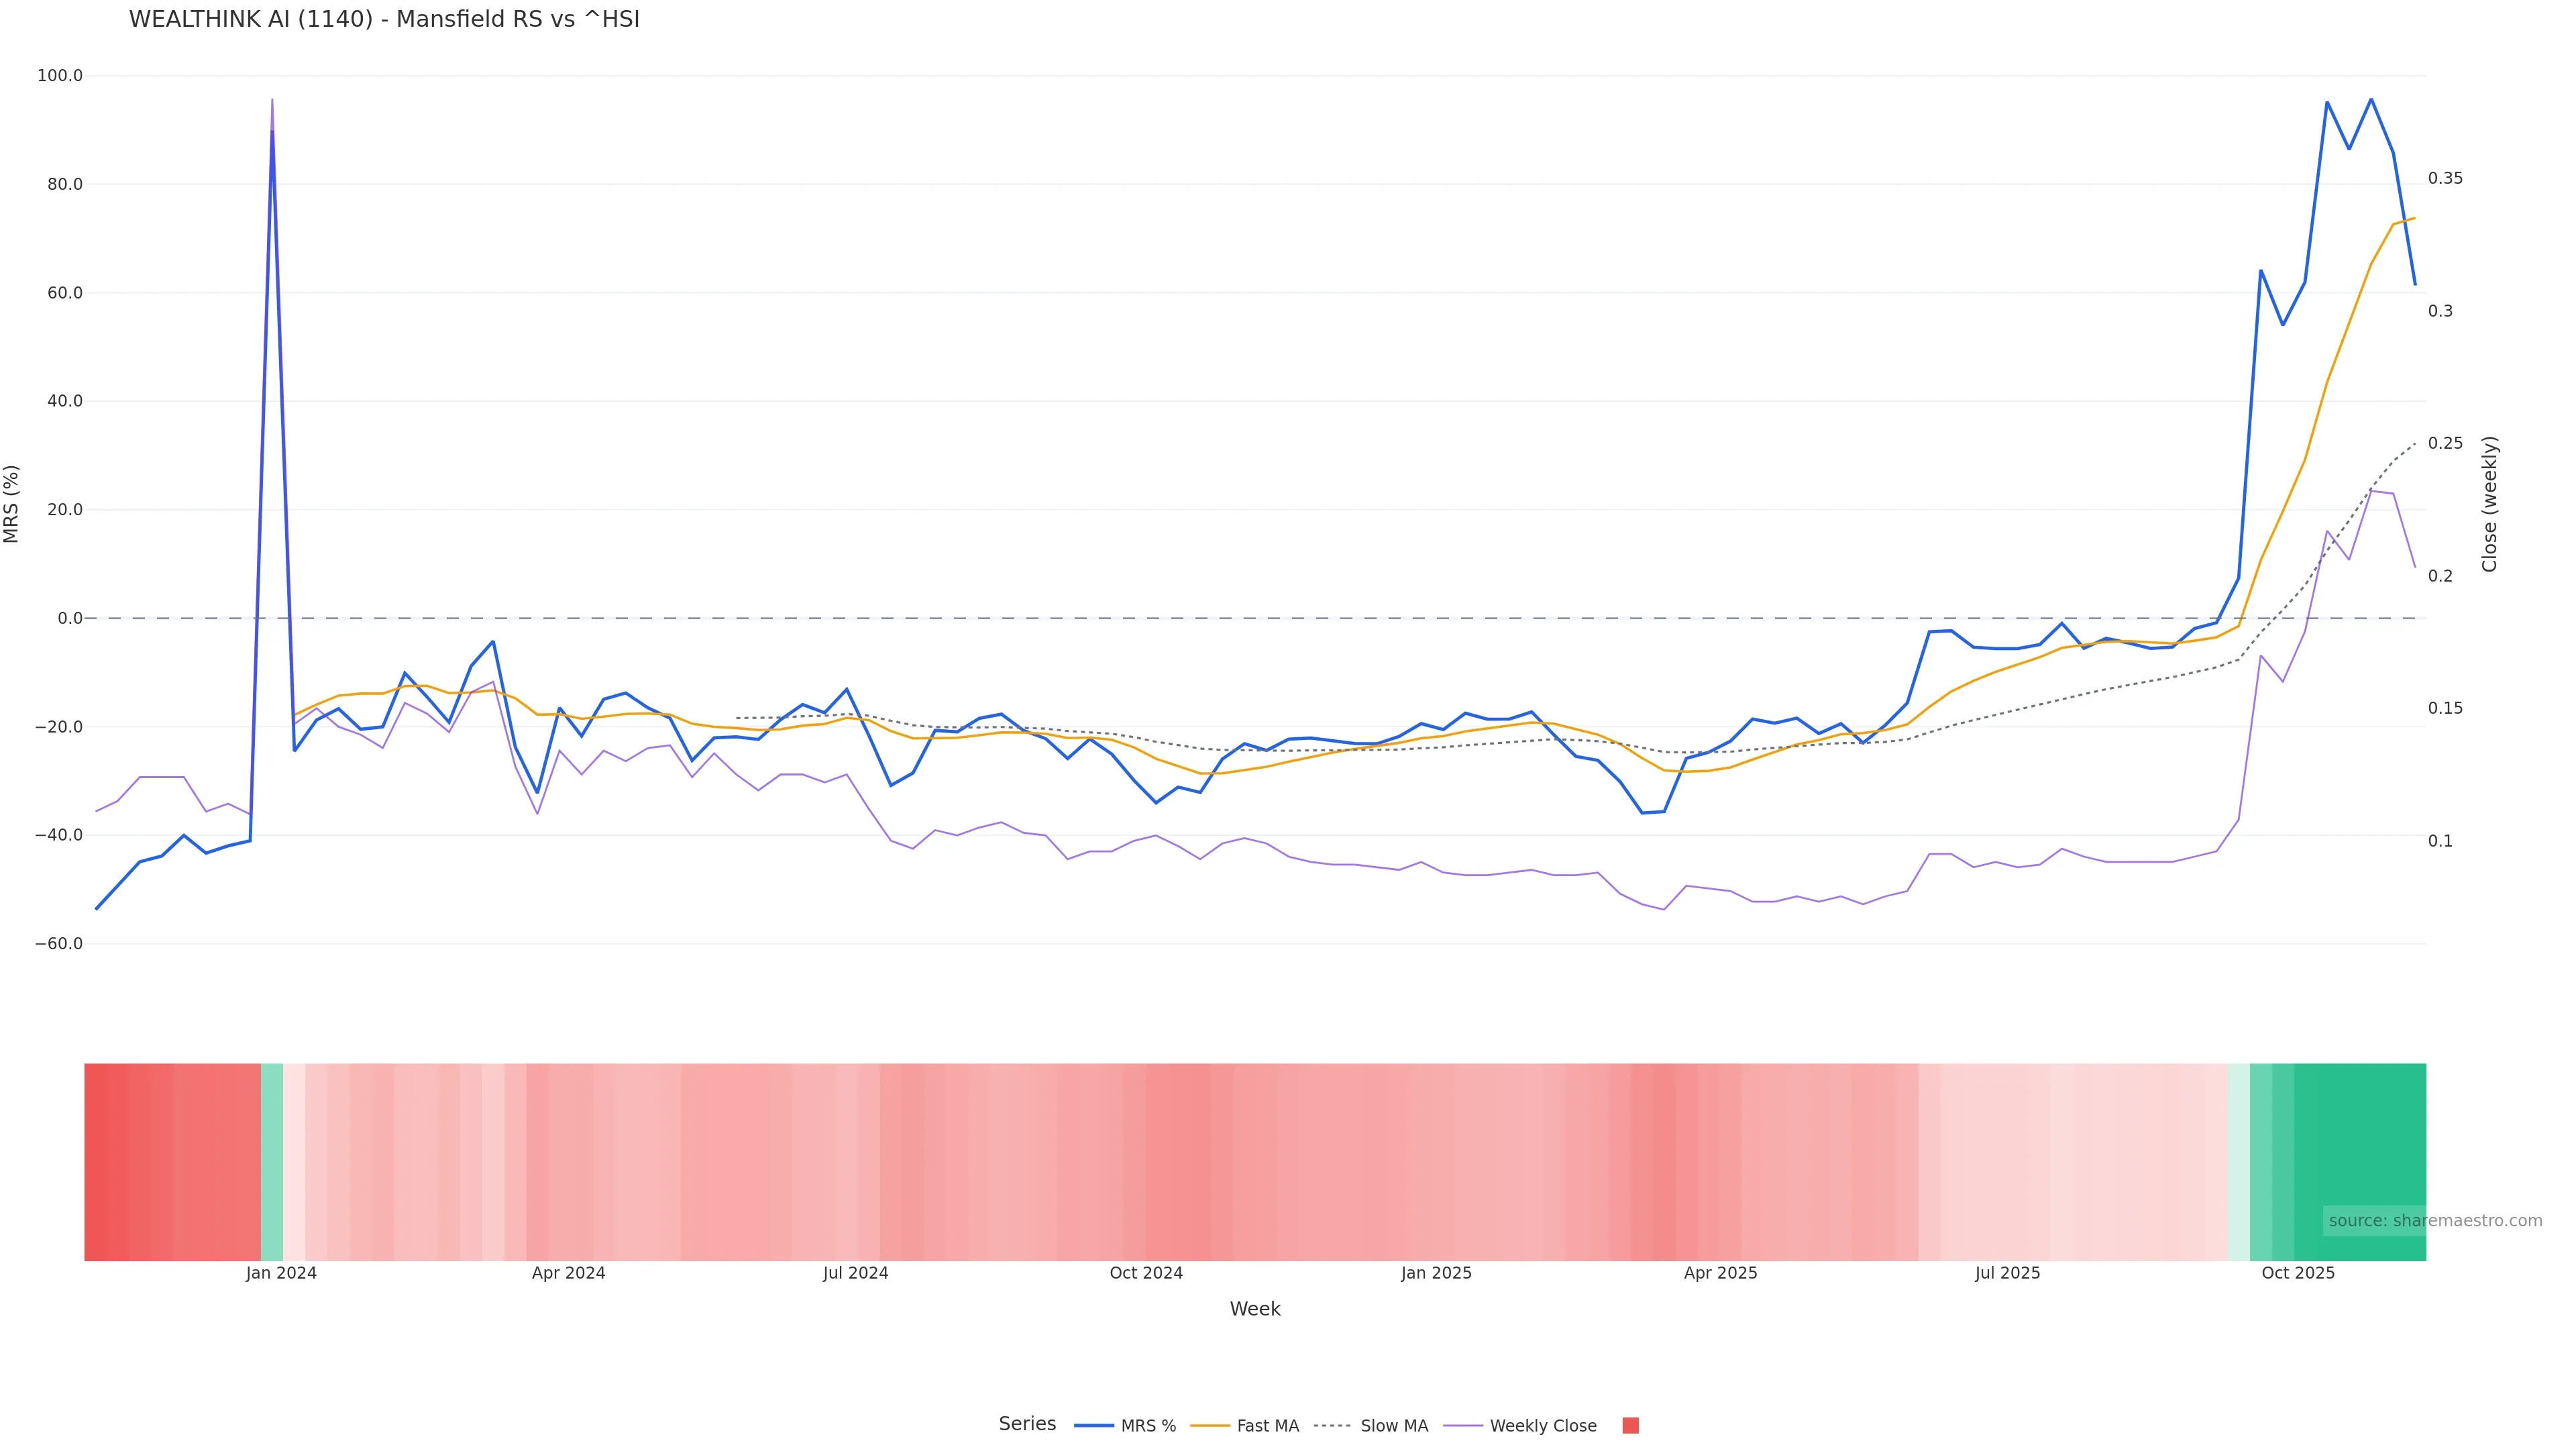Click the red square legend swatch

coord(1630,1426)
